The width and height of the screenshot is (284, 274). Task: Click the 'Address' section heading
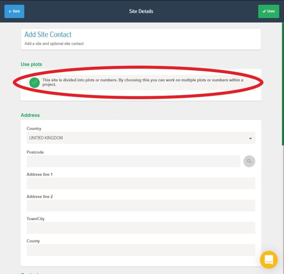(x=30, y=115)
